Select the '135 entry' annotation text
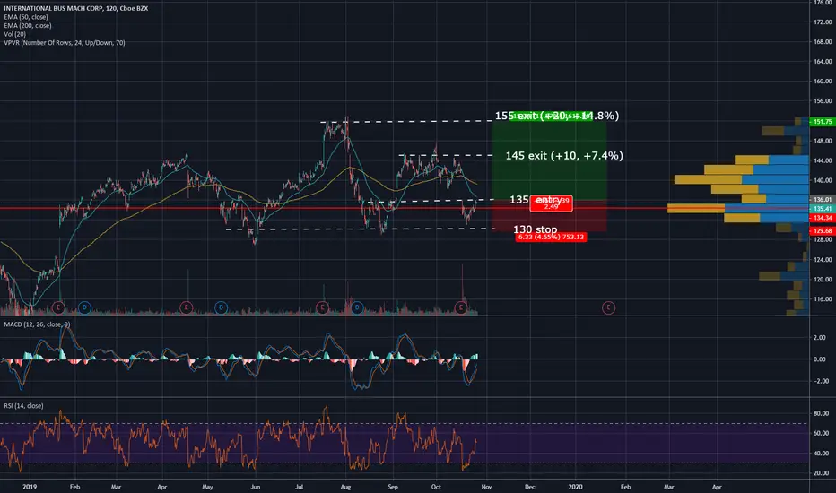The image size is (836, 493). [535, 200]
